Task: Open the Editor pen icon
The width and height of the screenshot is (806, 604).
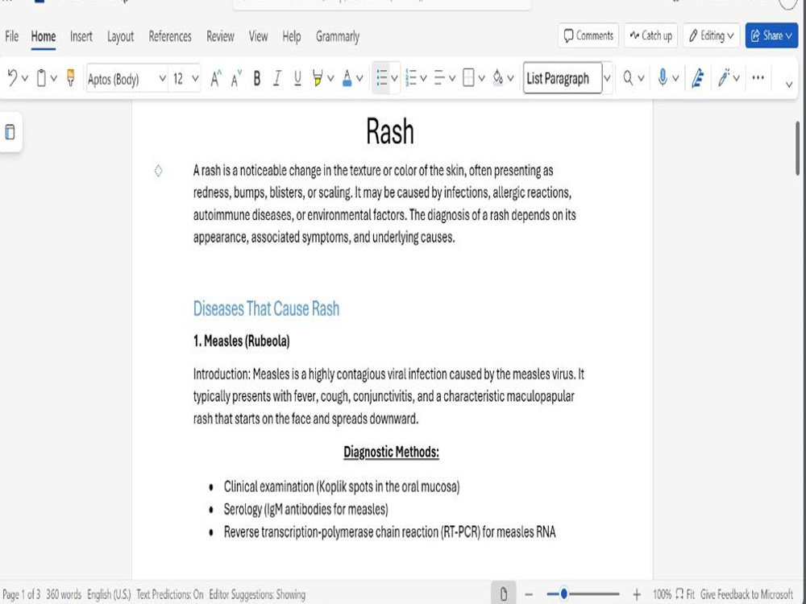Action: [x=697, y=78]
